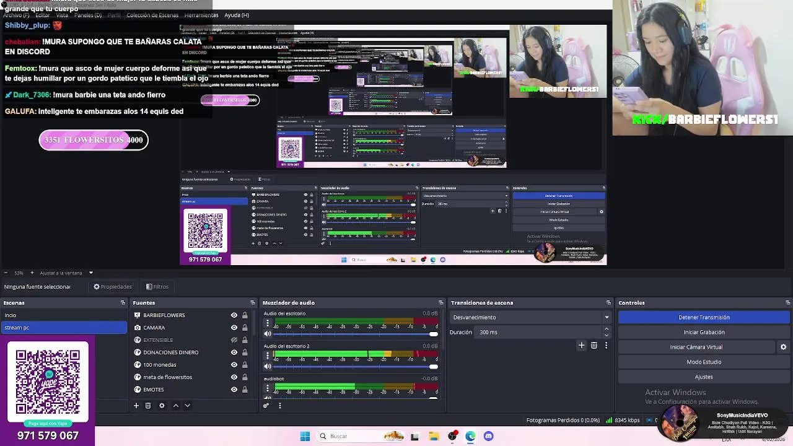Pop out the Mezclador de audio dock
This screenshot has width=793, height=446.
coord(440,303)
